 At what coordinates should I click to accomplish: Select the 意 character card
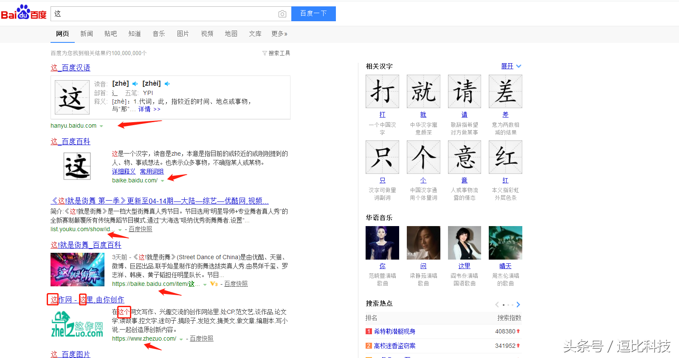[x=465, y=157]
